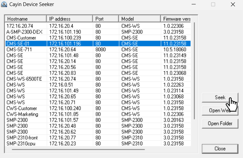Click the Seek button

click(x=220, y=98)
